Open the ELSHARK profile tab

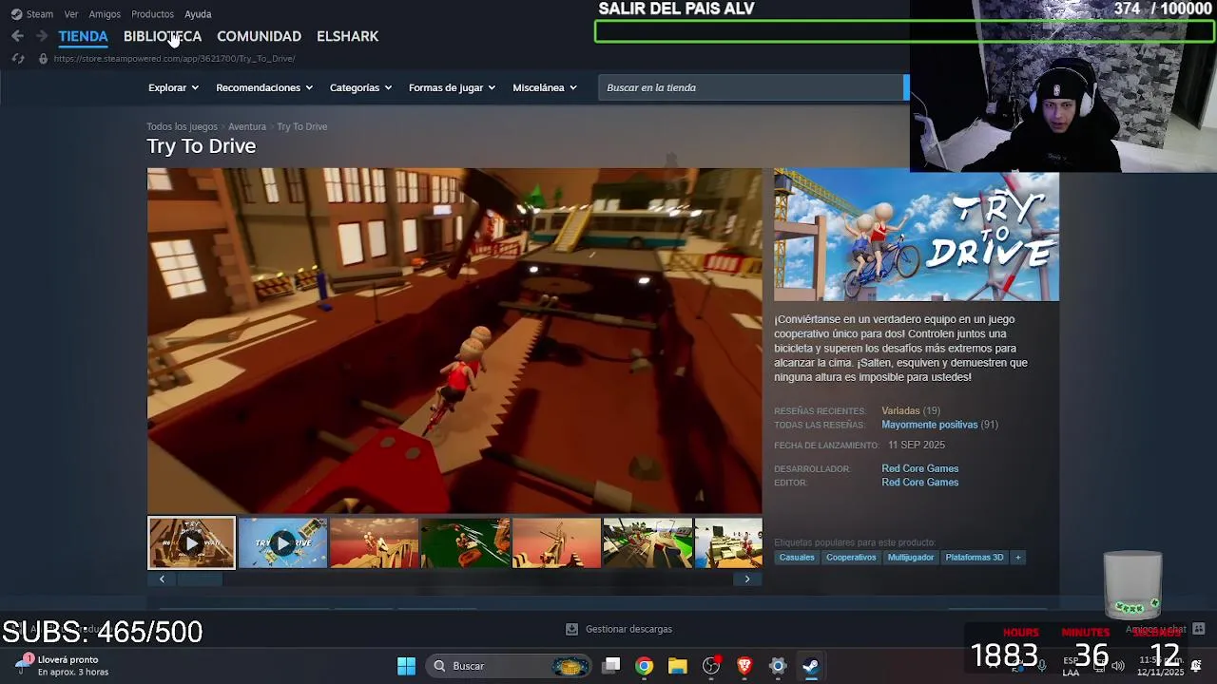click(347, 36)
